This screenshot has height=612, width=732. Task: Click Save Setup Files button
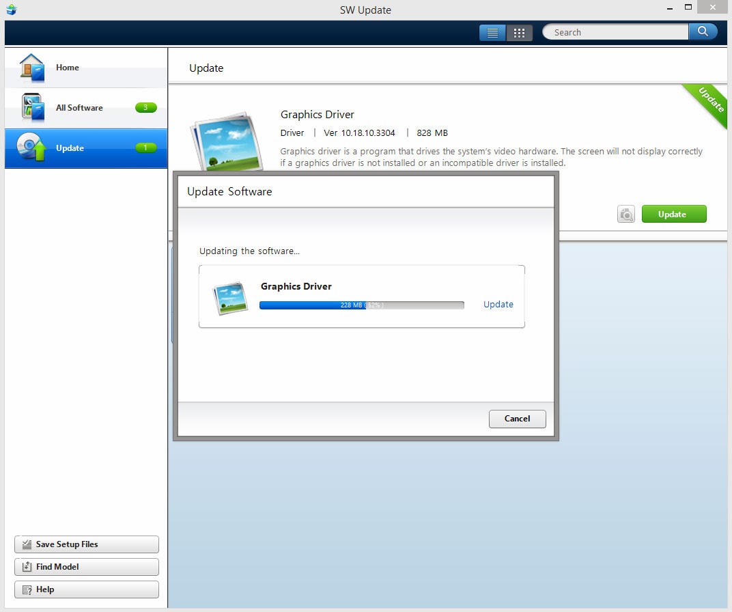pos(86,544)
